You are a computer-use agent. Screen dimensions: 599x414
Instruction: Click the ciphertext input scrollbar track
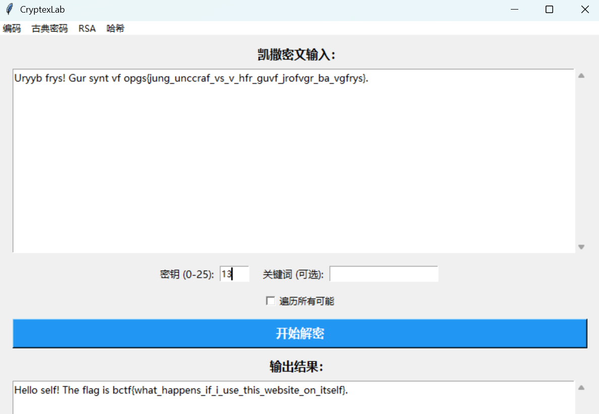pos(581,161)
